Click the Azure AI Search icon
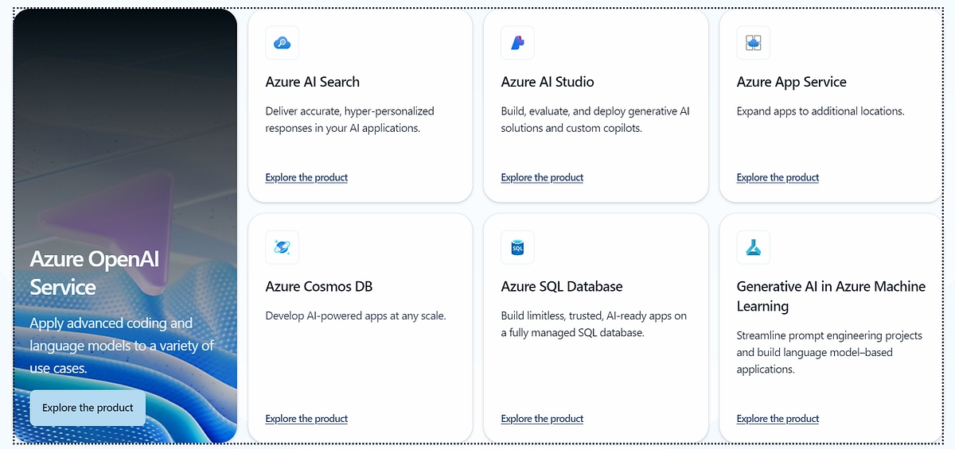Viewport: 955px width, 449px height. [x=282, y=43]
